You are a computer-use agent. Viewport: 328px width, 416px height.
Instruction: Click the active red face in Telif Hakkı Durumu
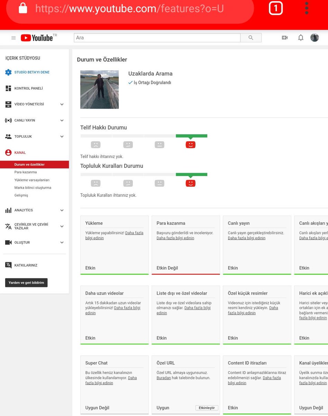point(190,145)
